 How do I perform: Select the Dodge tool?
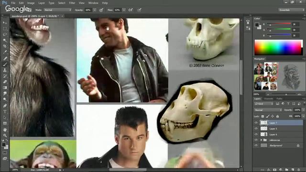[x=5, y=99]
